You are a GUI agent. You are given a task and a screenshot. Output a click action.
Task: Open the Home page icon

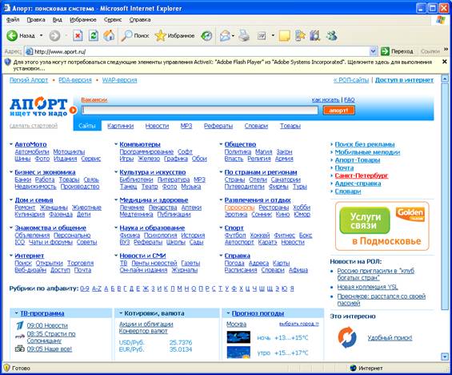(x=109, y=36)
